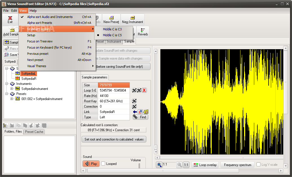Click tree view icon above Folders, Files

point(5,126)
